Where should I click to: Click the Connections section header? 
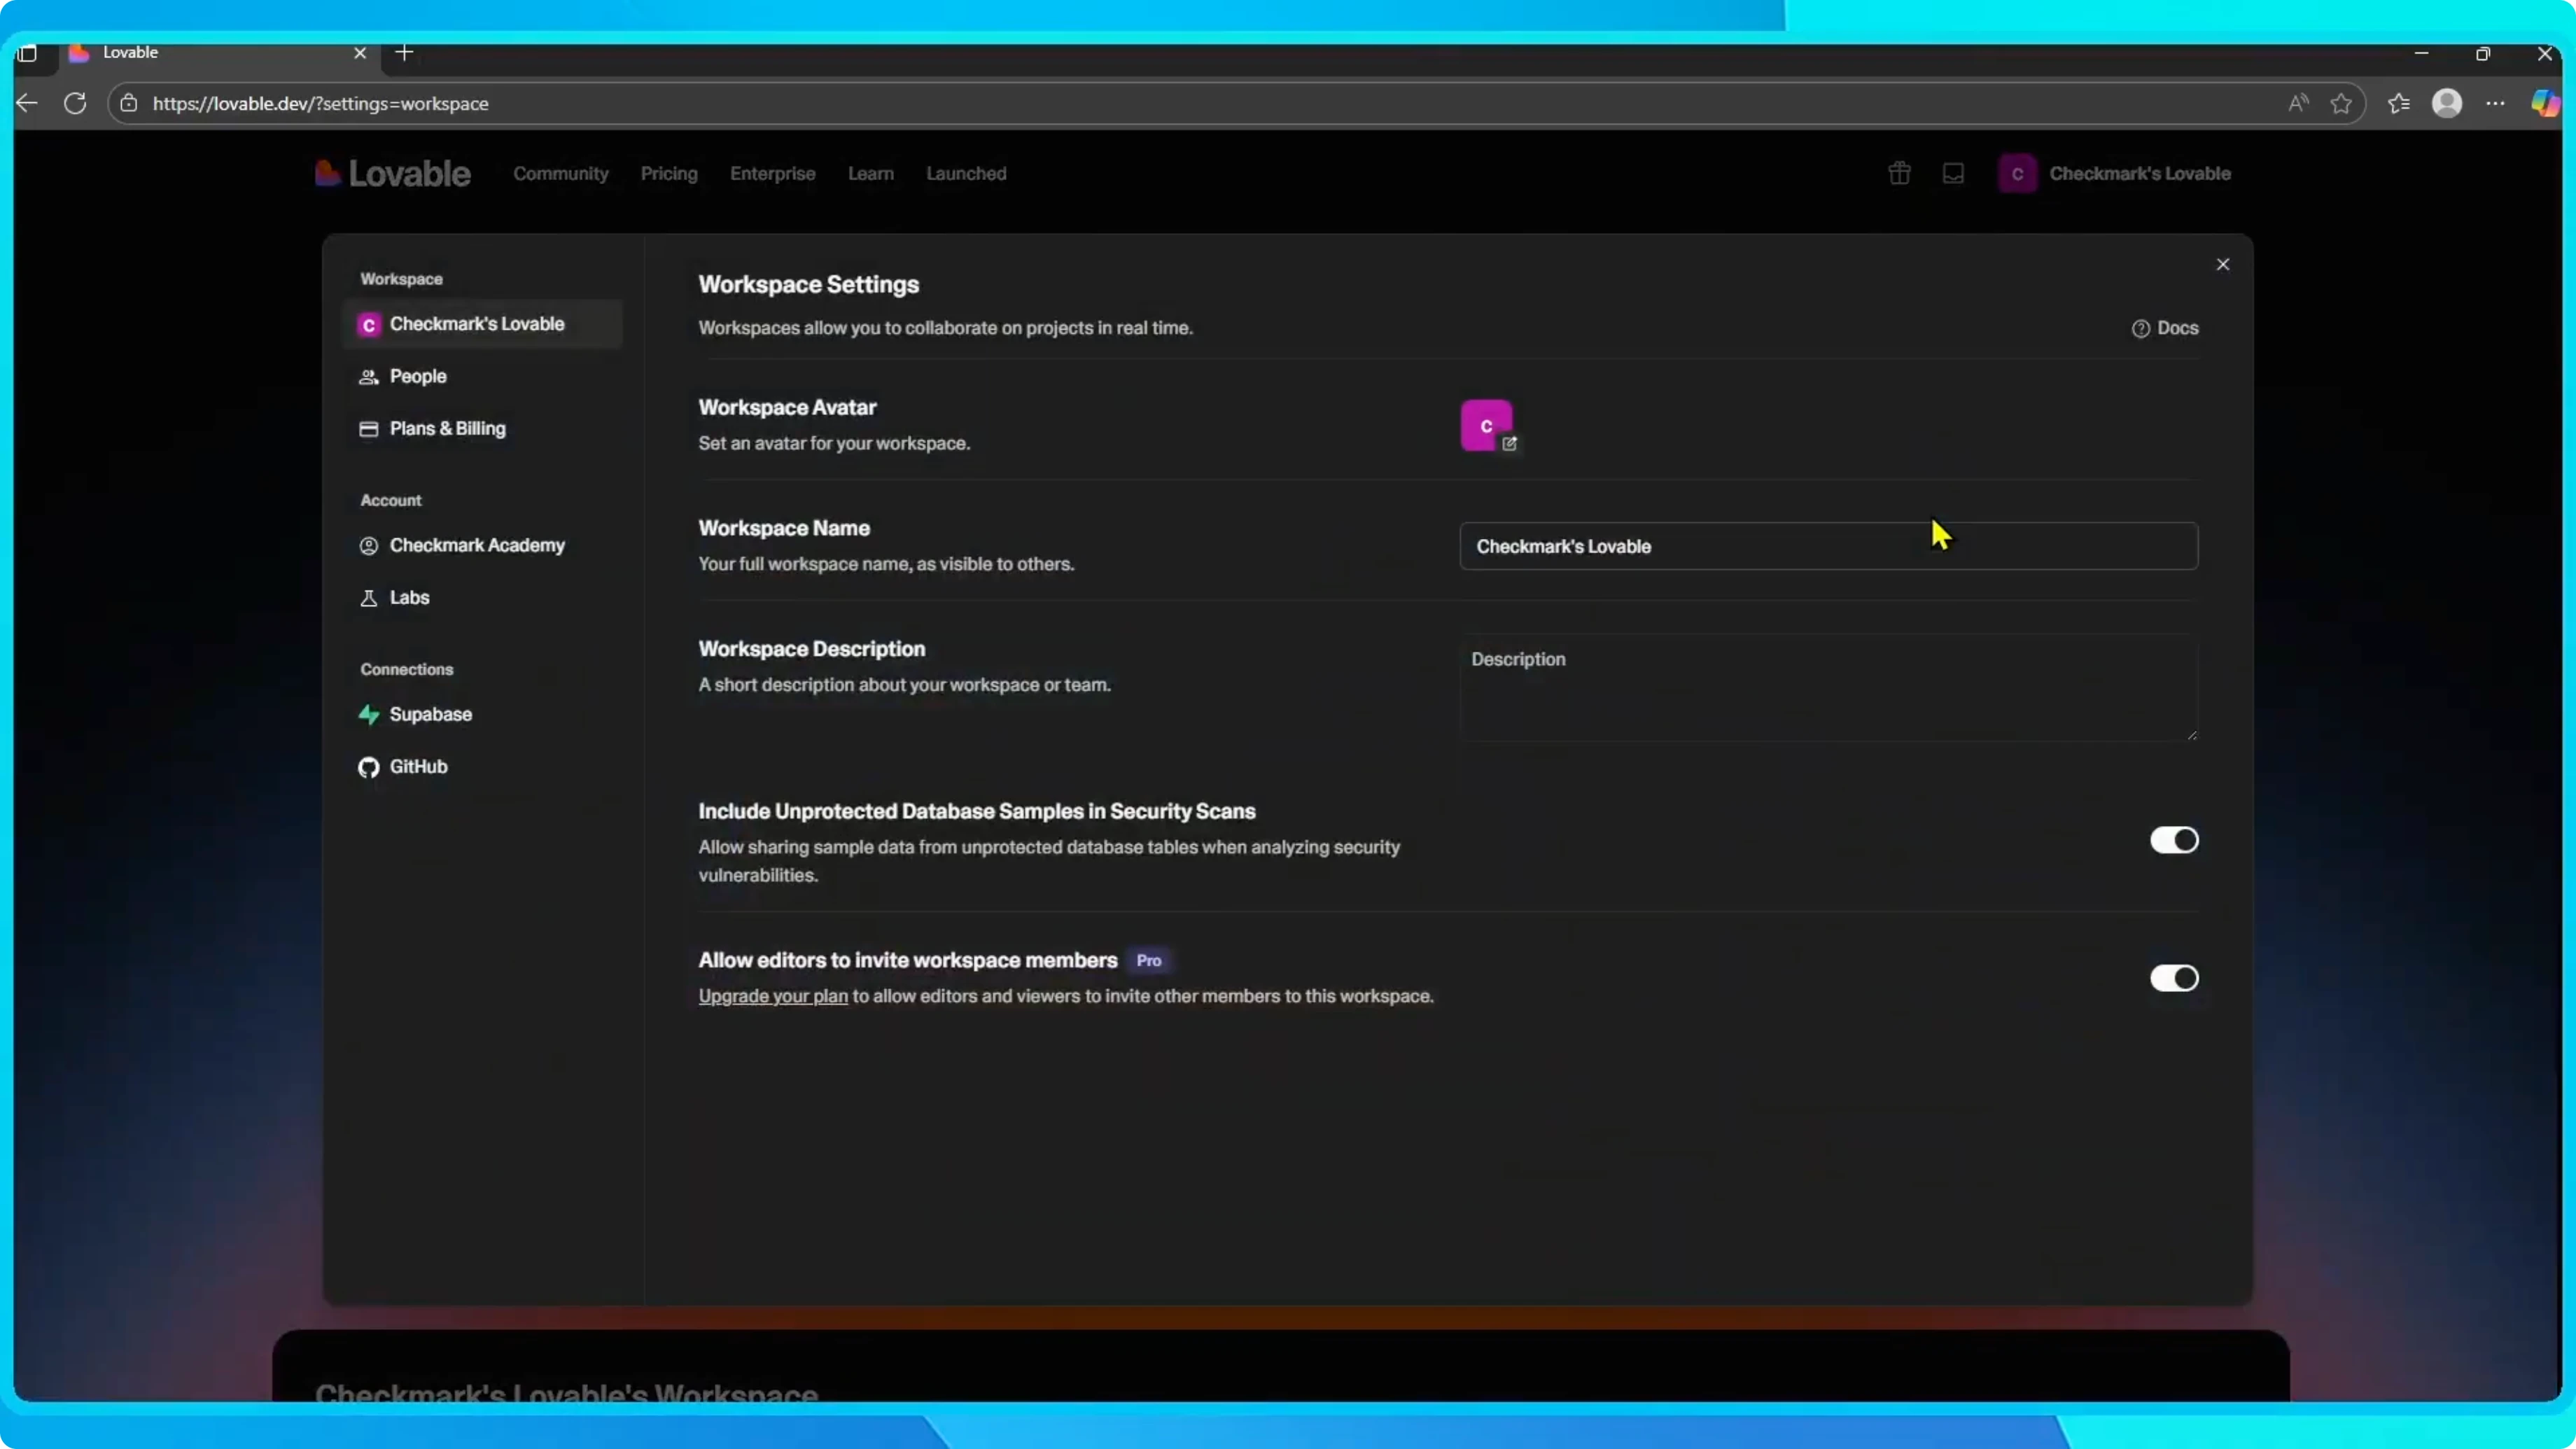coord(406,669)
